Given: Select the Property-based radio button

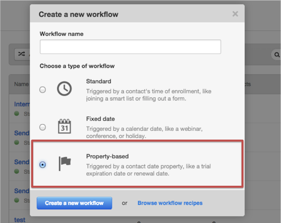Looking at the screenshot, I should pyautogui.click(x=43, y=164).
